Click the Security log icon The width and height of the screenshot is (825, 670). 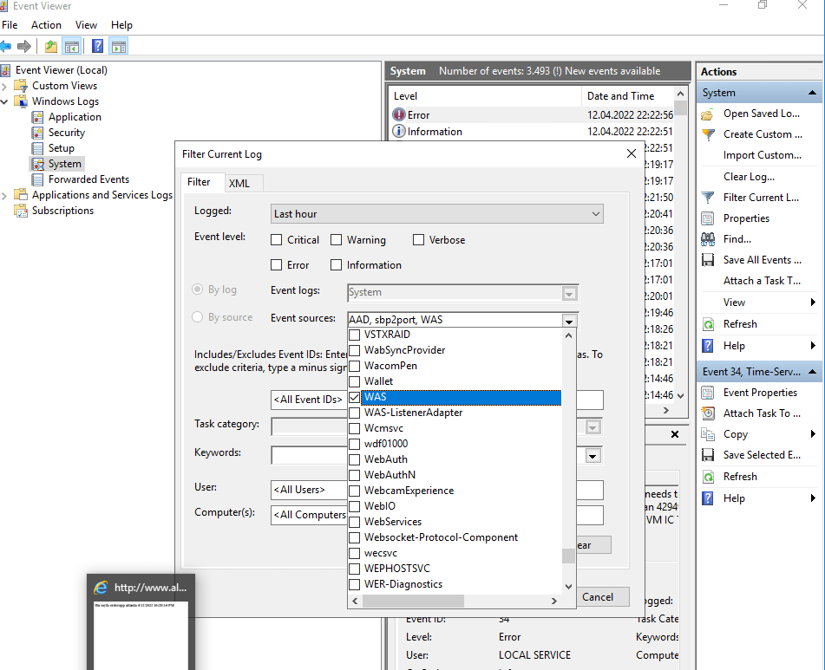pos(37,133)
